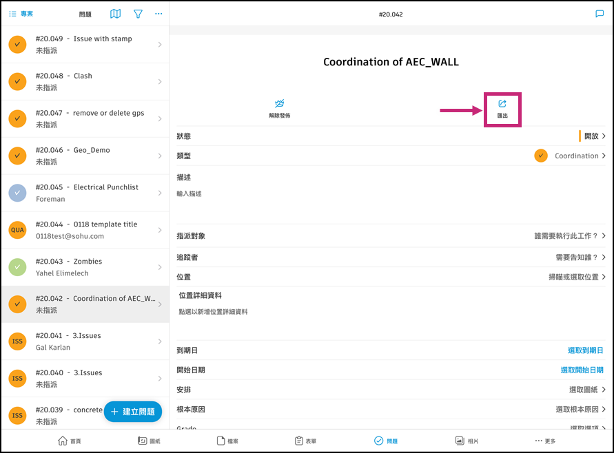Open the 專案 projects list
Viewport: 614px width, 453px height.
[x=21, y=14]
